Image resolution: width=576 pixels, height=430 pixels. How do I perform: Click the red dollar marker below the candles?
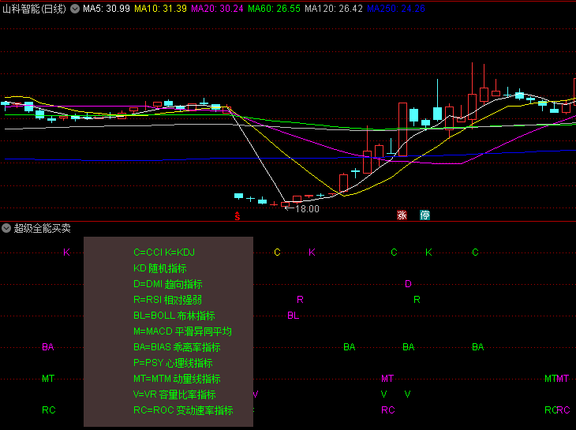tap(236, 215)
